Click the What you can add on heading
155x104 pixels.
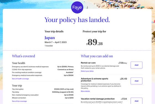coord(97,56)
